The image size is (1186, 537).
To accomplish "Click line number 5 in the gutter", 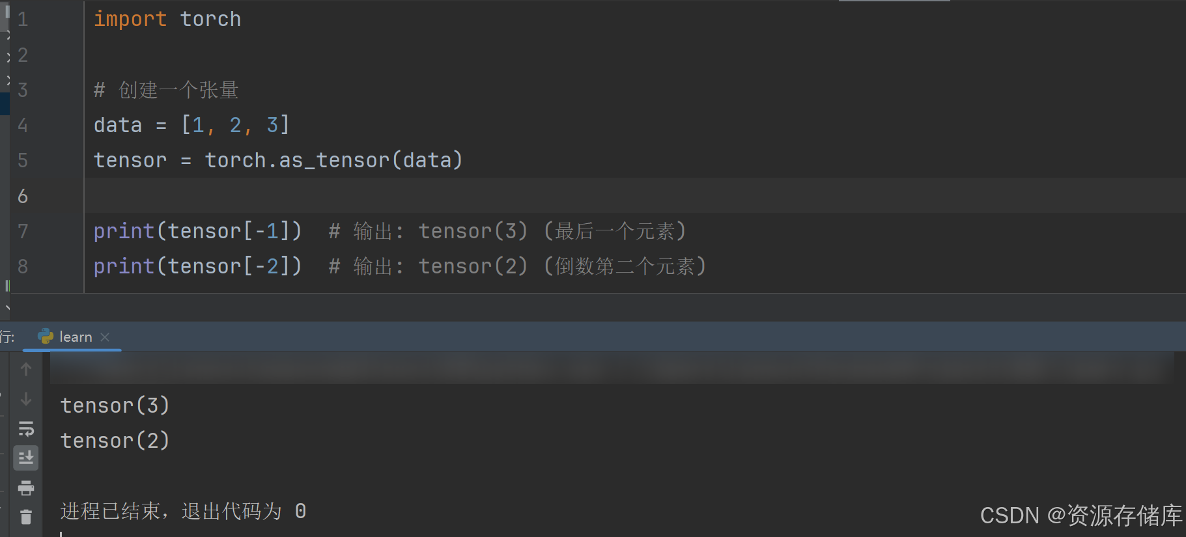I will (x=23, y=160).
